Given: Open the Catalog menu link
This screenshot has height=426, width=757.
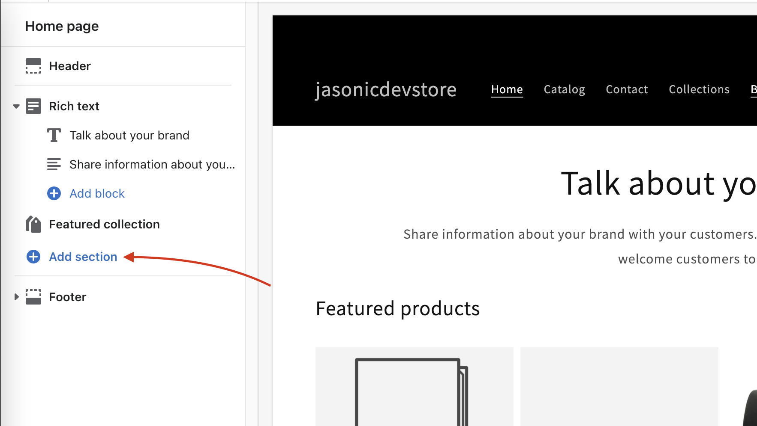Looking at the screenshot, I should click(x=564, y=89).
